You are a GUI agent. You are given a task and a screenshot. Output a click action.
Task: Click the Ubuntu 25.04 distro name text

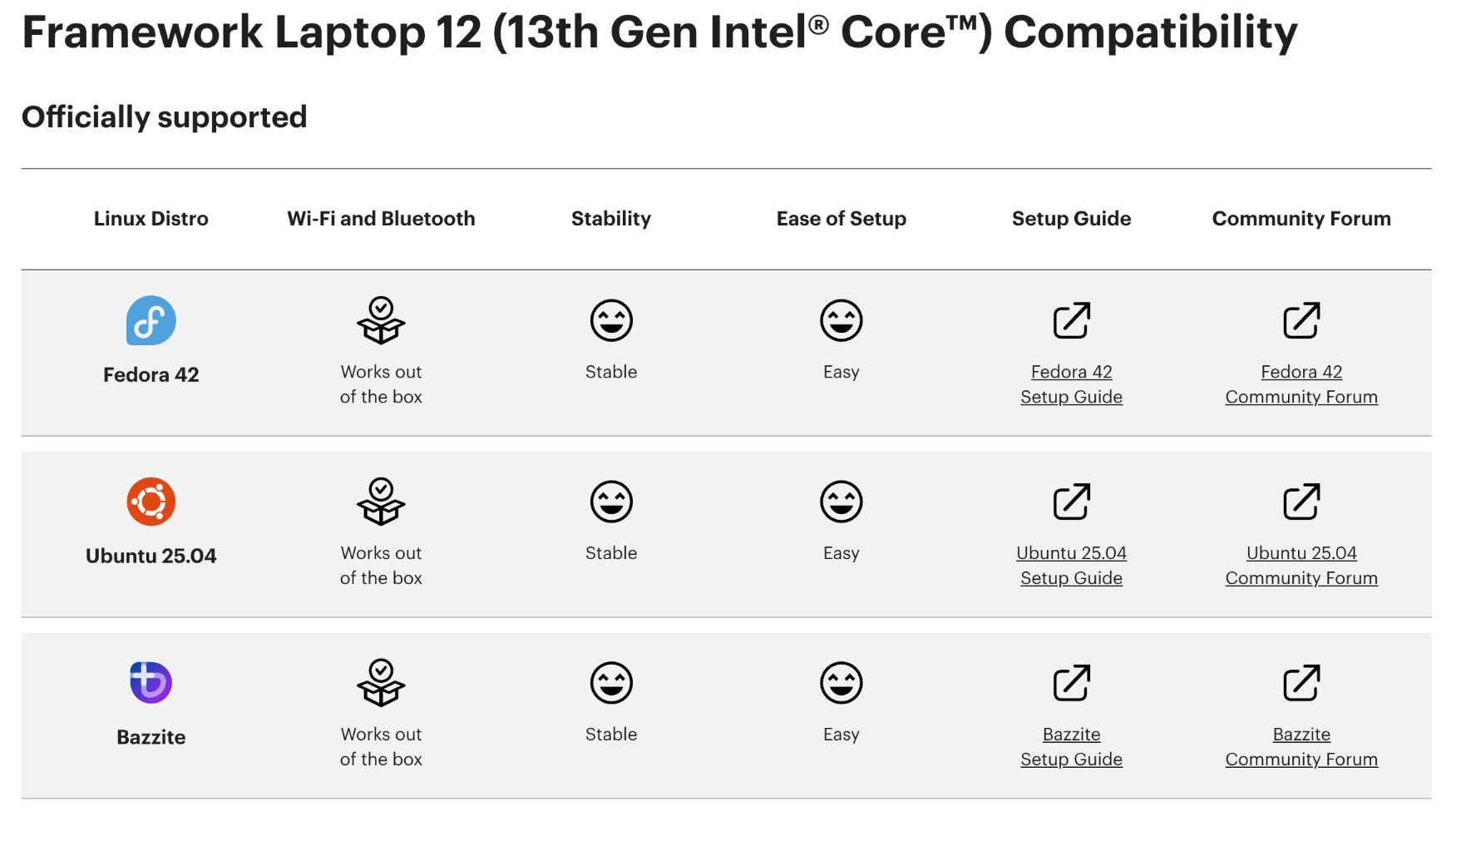[151, 556]
